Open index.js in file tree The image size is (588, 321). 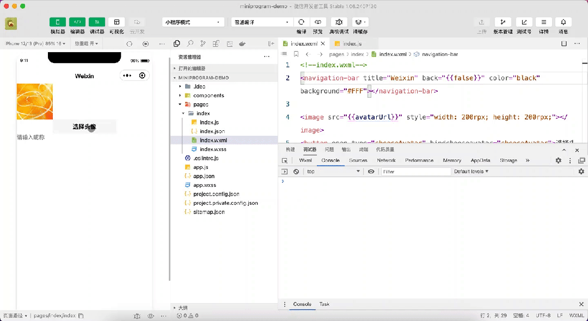[x=224, y=122]
